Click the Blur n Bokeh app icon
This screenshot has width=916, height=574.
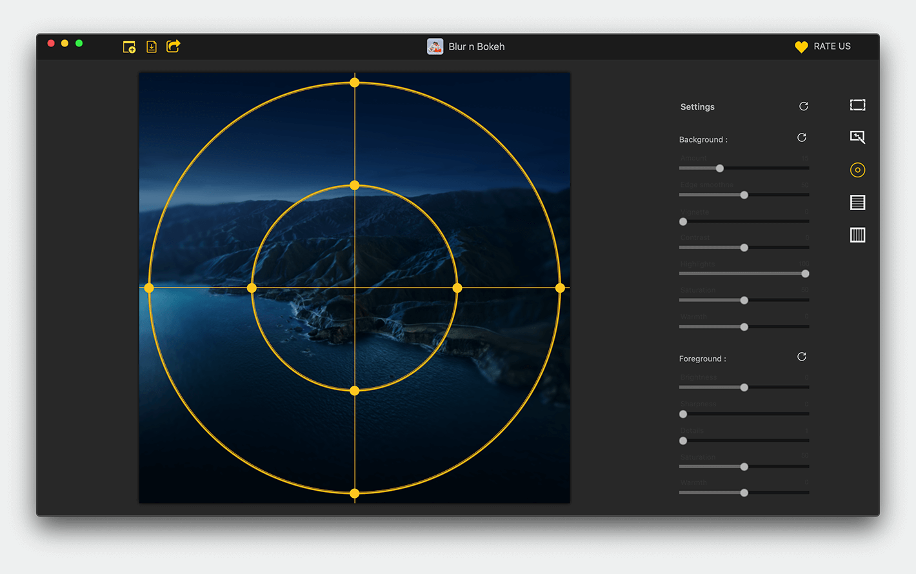(x=435, y=46)
